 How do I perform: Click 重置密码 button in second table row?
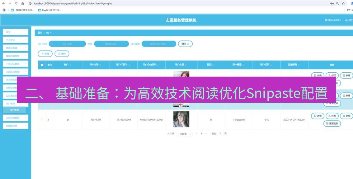tap(332, 104)
